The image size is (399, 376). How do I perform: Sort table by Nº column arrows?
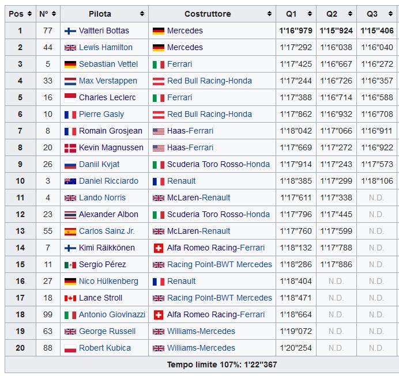[54, 14]
